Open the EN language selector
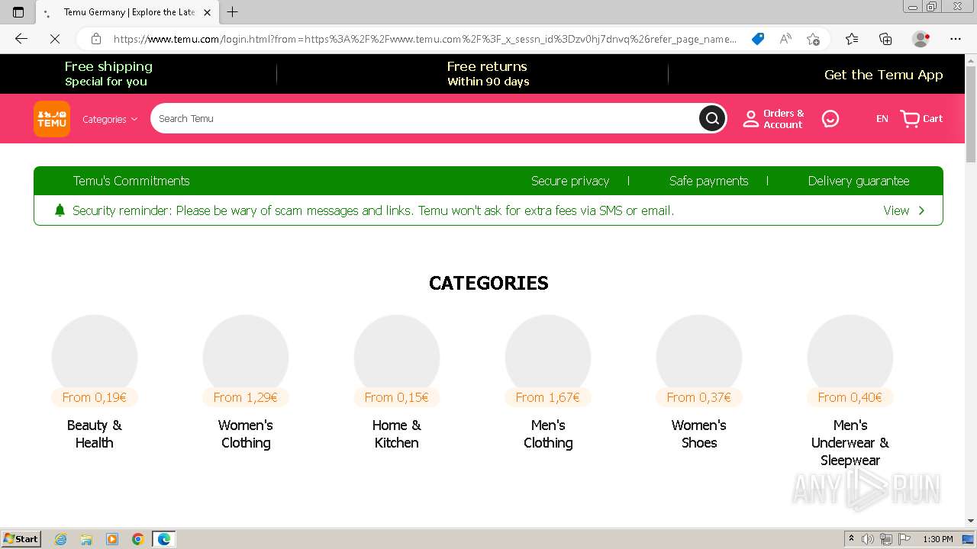Screen dimensions: 977x549 pos(882,119)
